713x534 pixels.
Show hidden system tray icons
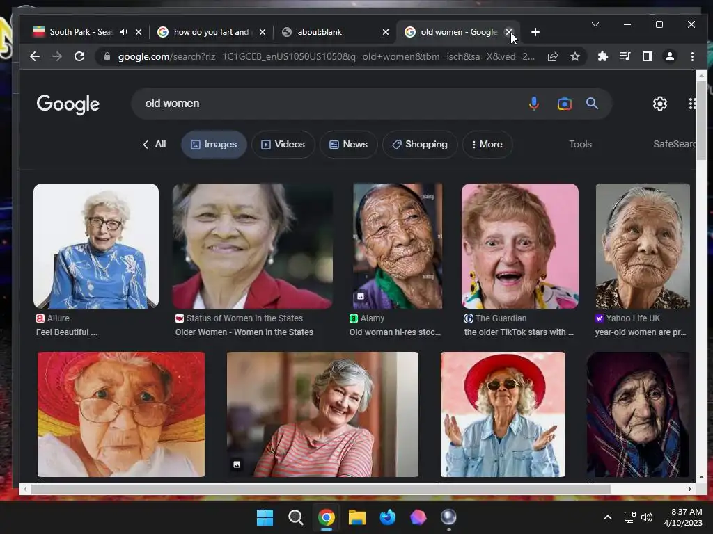607,517
